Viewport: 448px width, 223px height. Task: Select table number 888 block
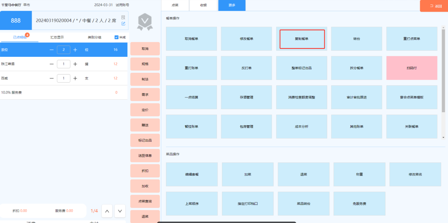pos(16,20)
